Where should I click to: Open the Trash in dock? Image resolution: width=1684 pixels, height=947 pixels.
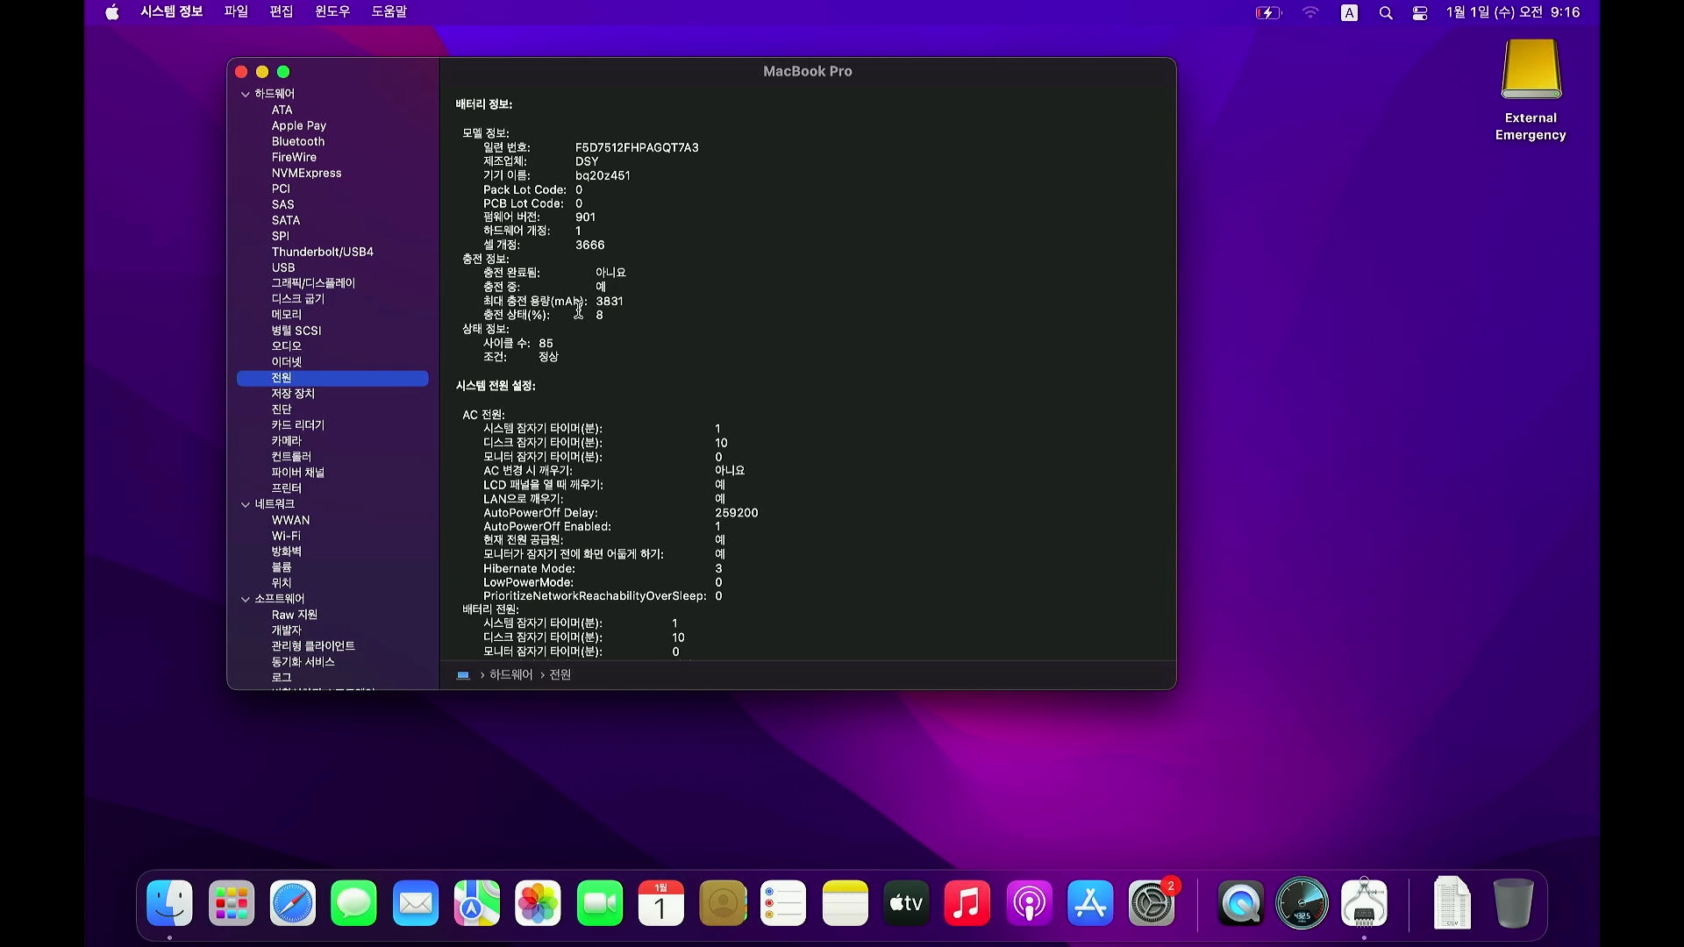(x=1514, y=903)
